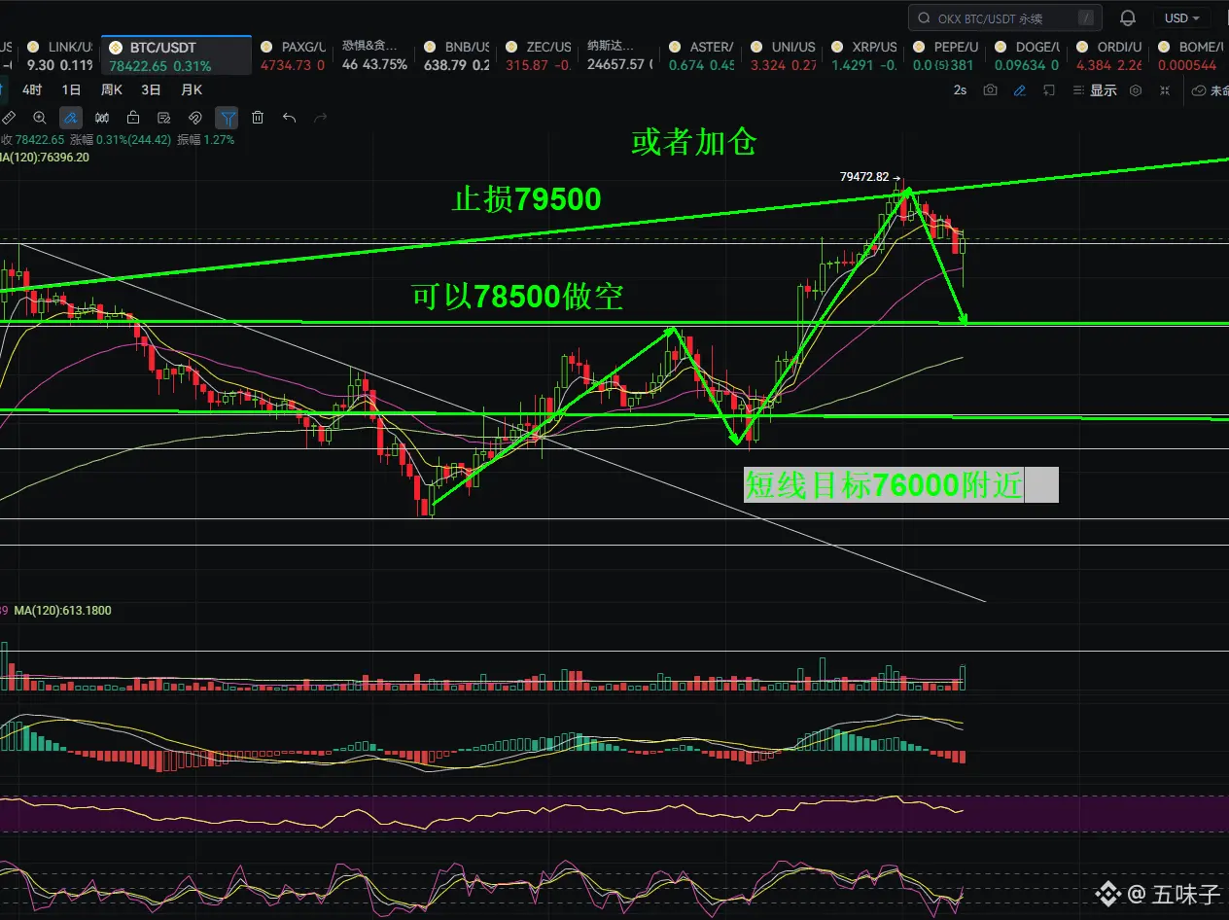
Task: Open the candlestick chart style tool
Action: tap(101, 118)
